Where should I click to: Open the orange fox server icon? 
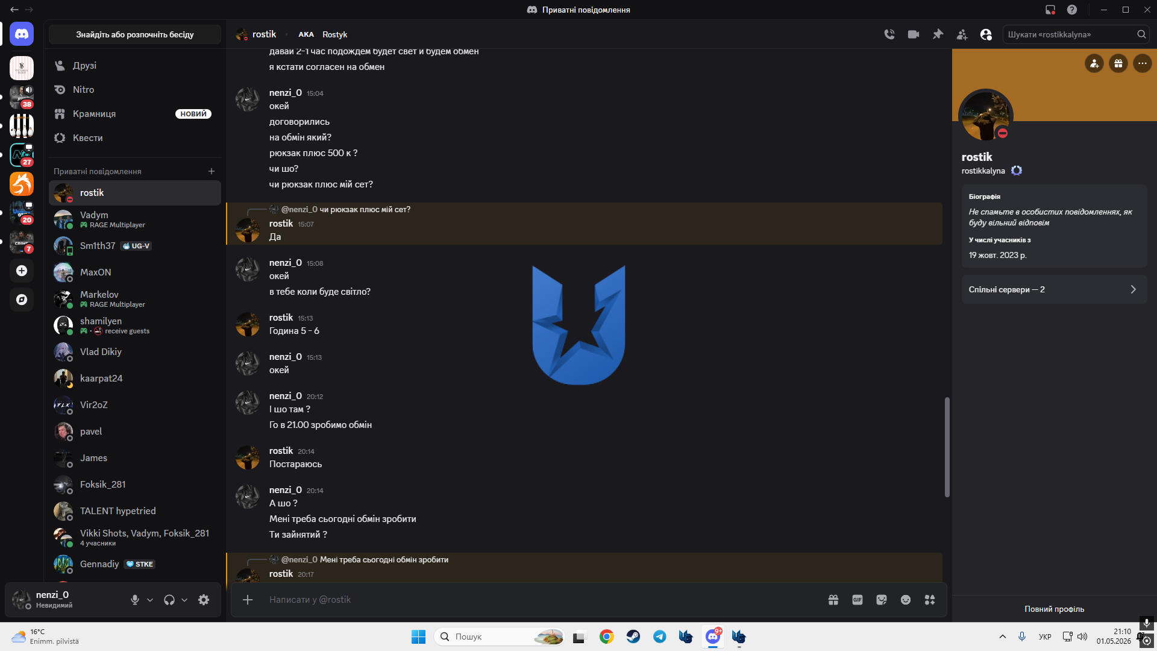click(22, 184)
